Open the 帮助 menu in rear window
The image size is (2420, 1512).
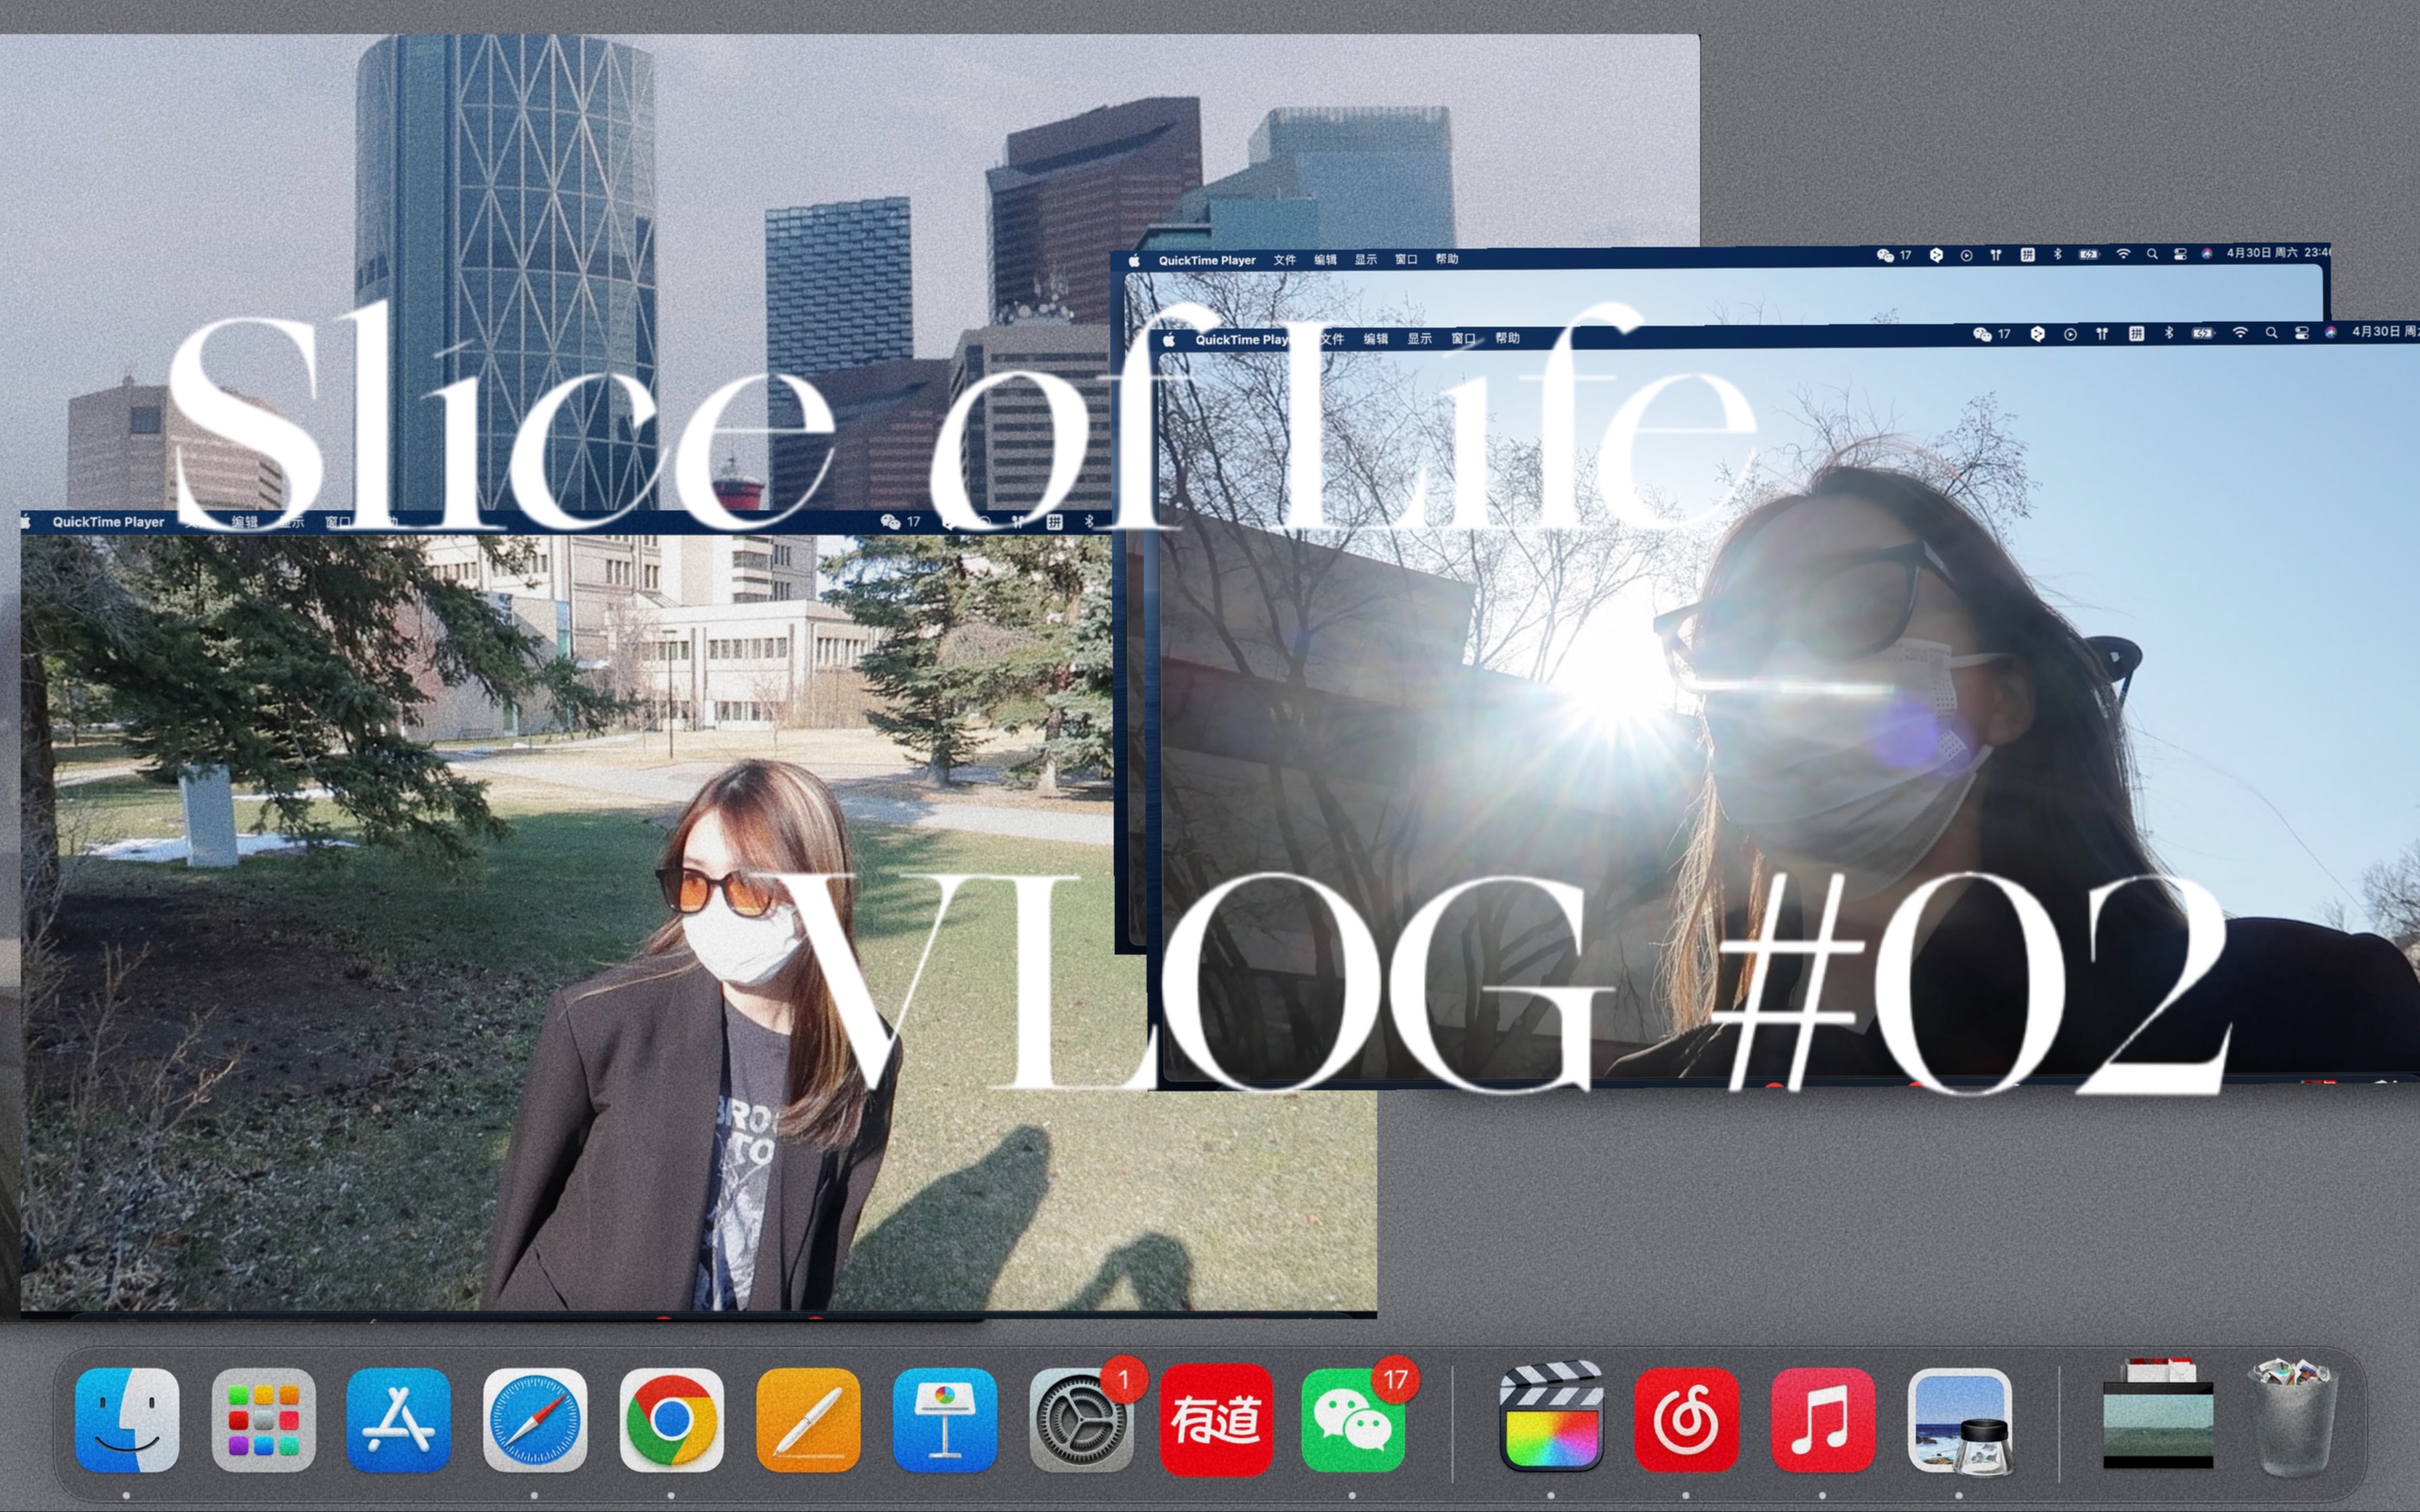pos(1447,259)
